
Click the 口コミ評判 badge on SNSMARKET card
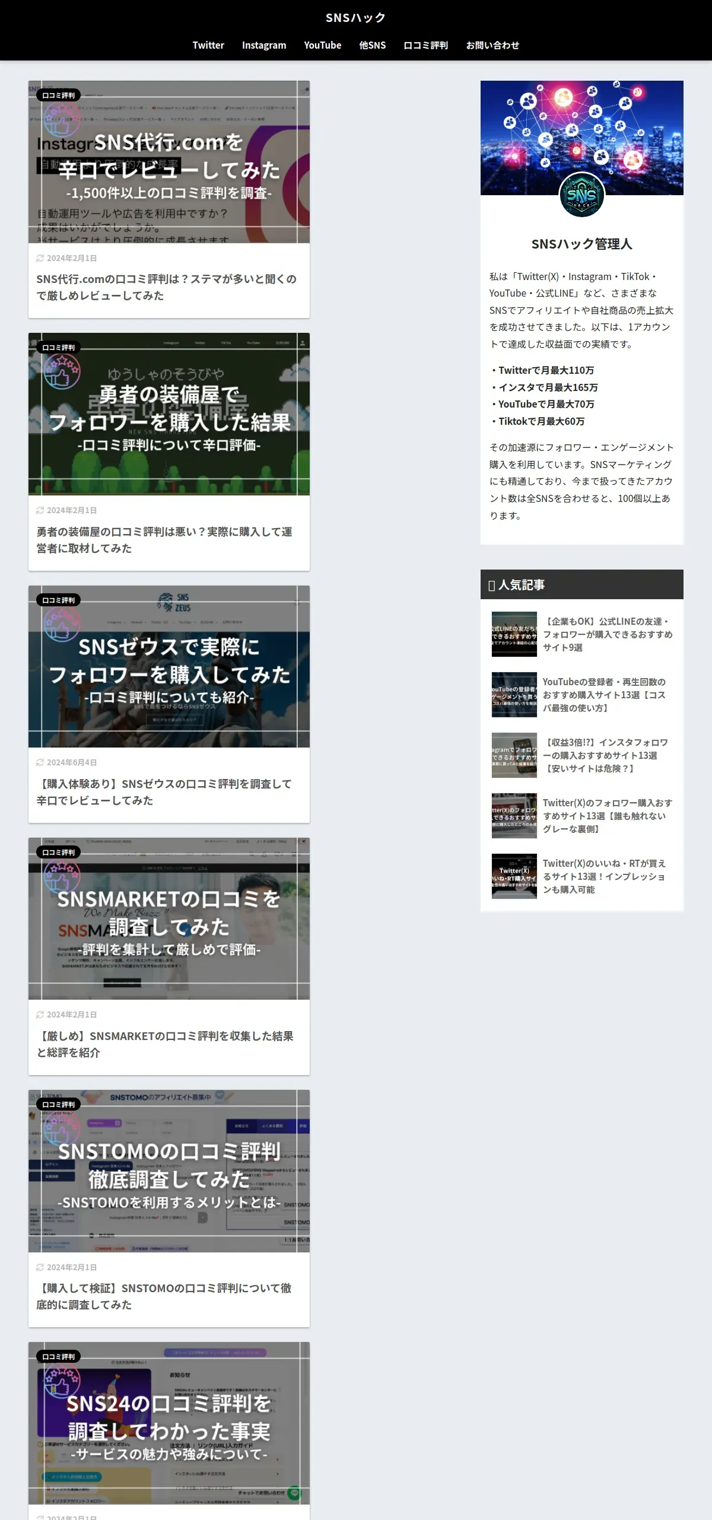(59, 853)
